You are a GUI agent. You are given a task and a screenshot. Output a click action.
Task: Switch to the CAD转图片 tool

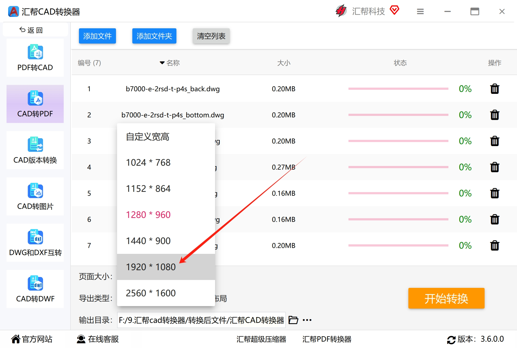coord(35,196)
